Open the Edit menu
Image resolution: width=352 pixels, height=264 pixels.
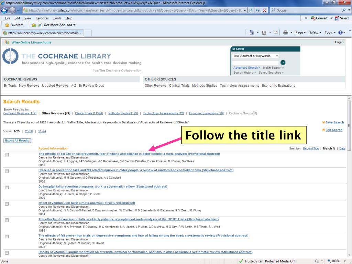point(17,18)
